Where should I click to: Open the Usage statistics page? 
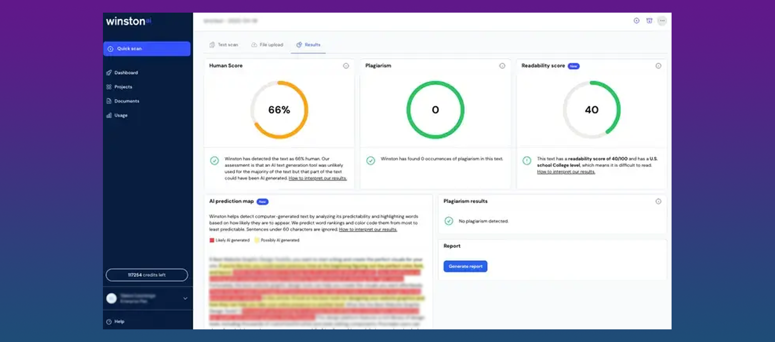point(121,115)
